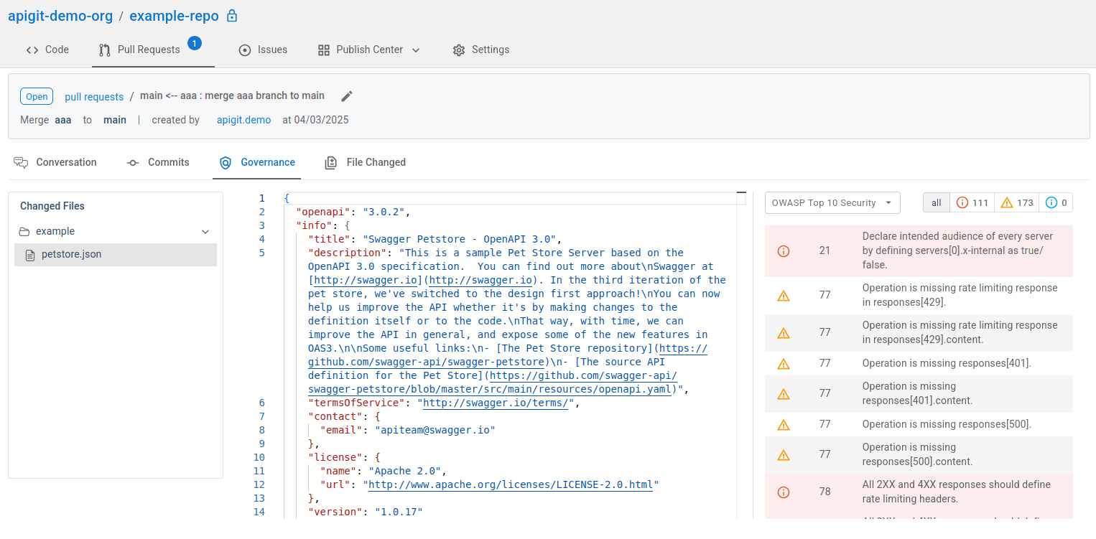Screen dimensions: 1096x539
Task: Click the example folder icon
Action: (x=24, y=232)
